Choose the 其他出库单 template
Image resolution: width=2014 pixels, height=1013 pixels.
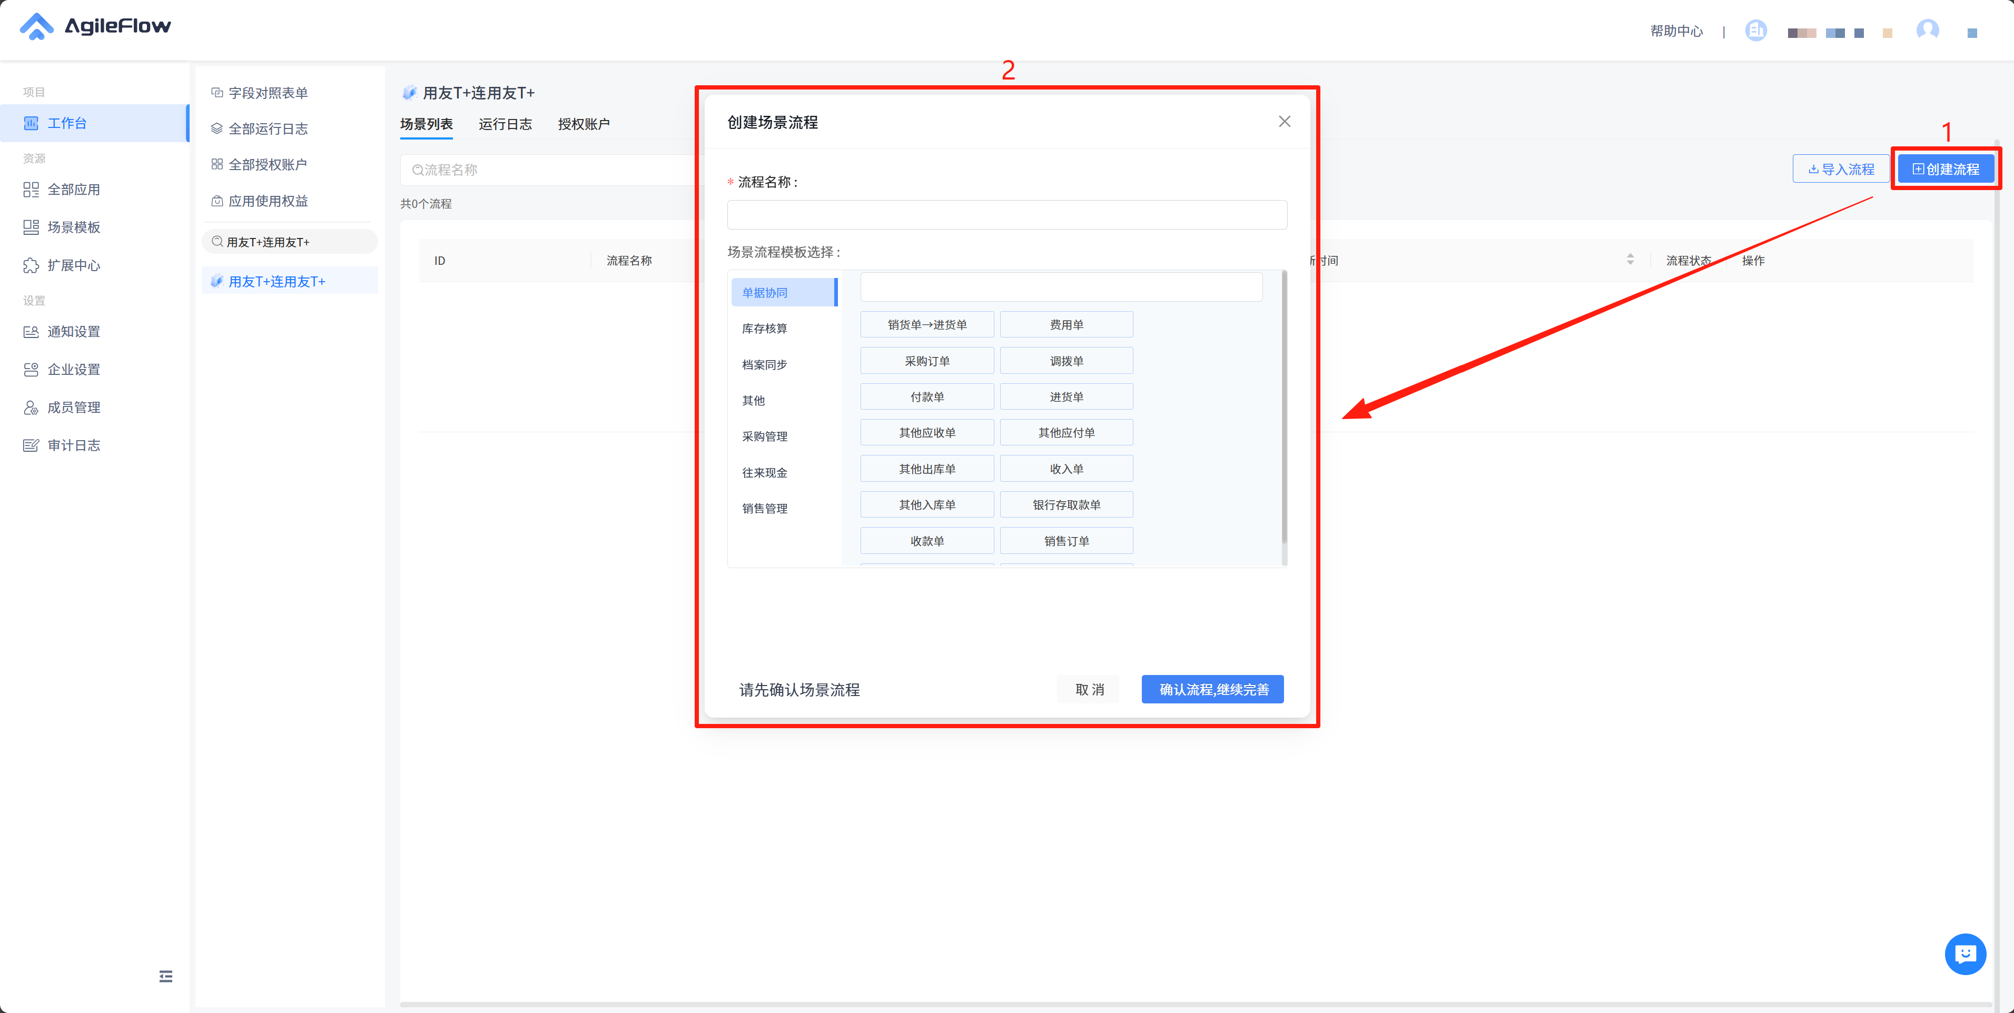926,468
